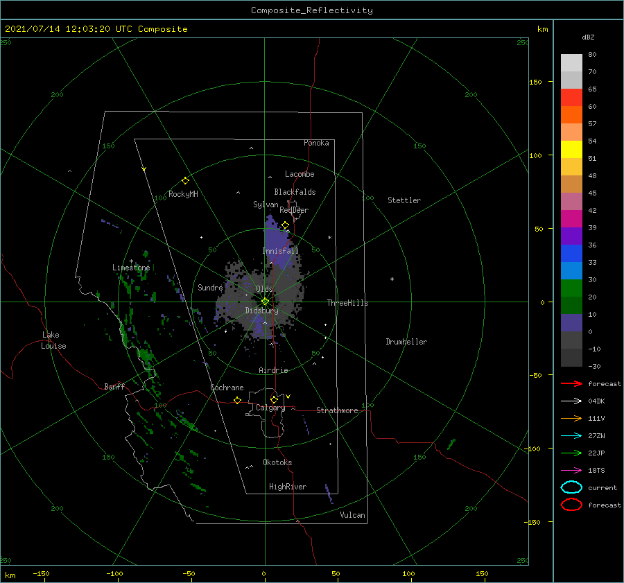
Task: Click the bright yellow dBZ legend swatch
Action: pos(571,150)
